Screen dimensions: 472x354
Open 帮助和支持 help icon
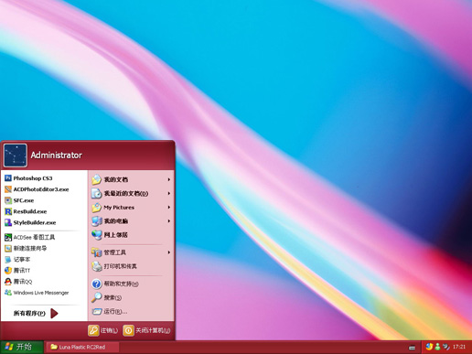pos(97,284)
